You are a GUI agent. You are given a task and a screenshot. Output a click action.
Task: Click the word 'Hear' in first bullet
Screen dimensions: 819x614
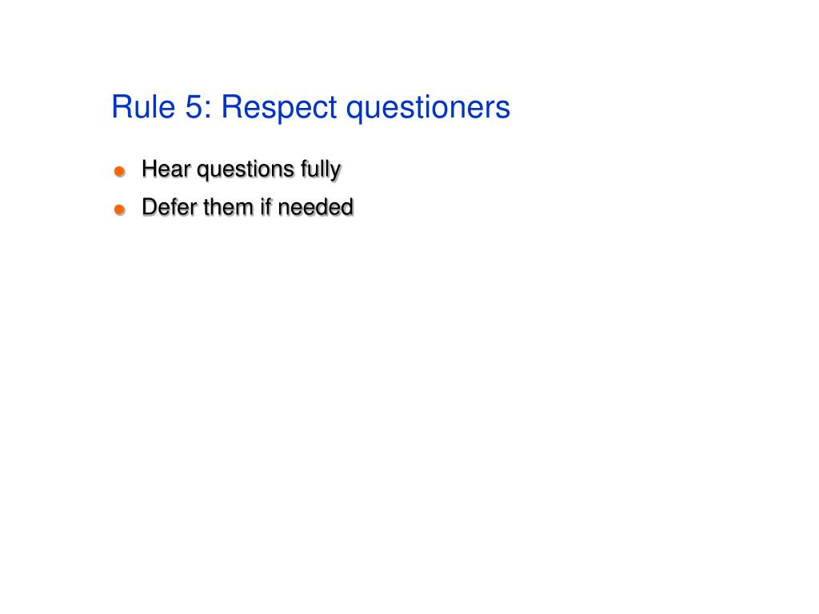tap(166, 169)
